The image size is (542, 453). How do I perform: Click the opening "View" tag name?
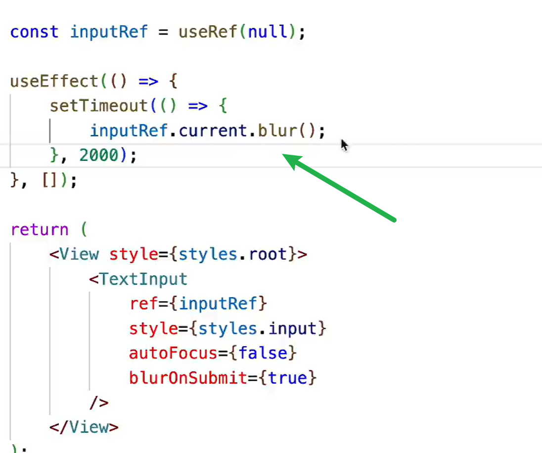click(x=79, y=254)
